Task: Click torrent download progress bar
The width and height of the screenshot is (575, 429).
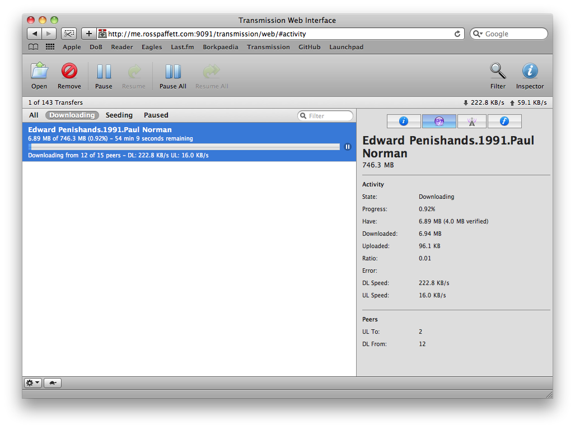Action: (184, 147)
